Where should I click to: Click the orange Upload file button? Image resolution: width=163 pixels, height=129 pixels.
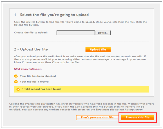98,50
